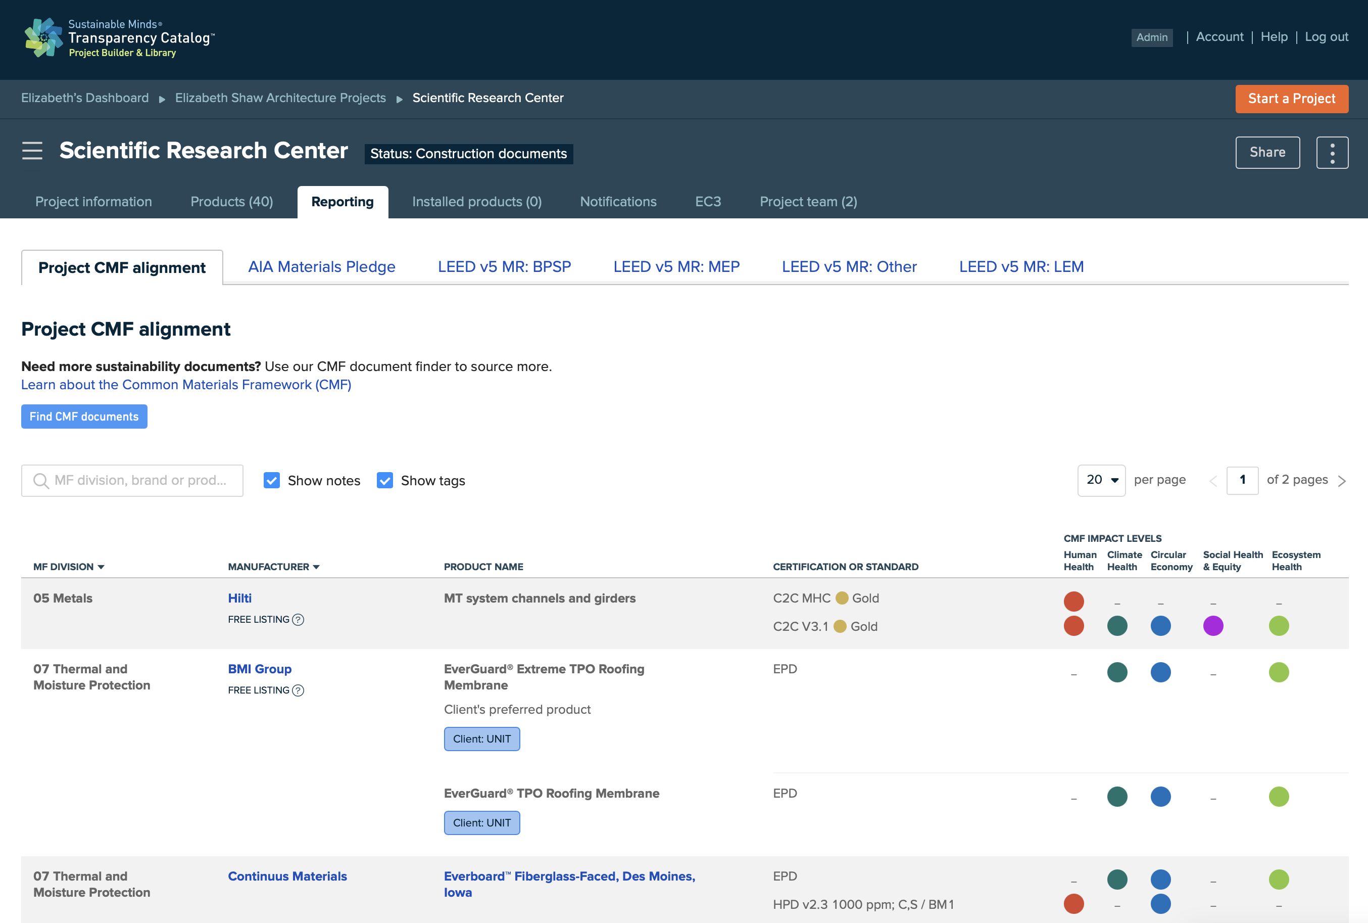Click Hilti C2C V3.1 Climate Health dot
This screenshot has width=1368, height=923.
coord(1117,626)
